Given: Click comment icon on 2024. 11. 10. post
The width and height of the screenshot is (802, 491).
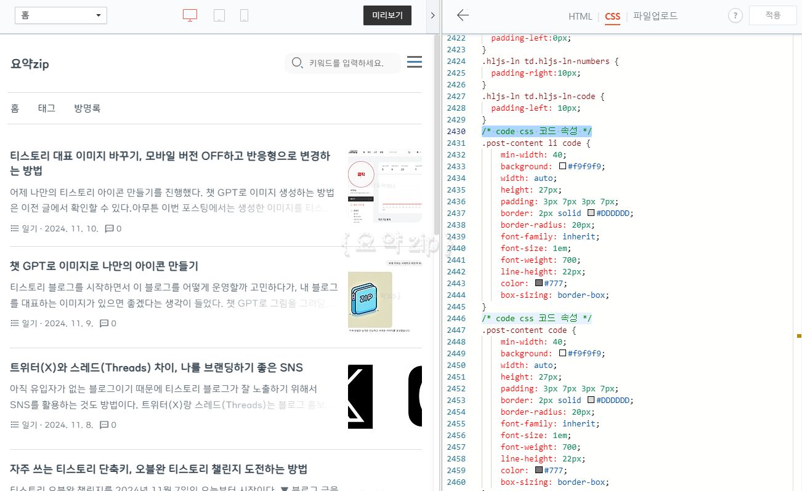Looking at the screenshot, I should click(x=110, y=229).
